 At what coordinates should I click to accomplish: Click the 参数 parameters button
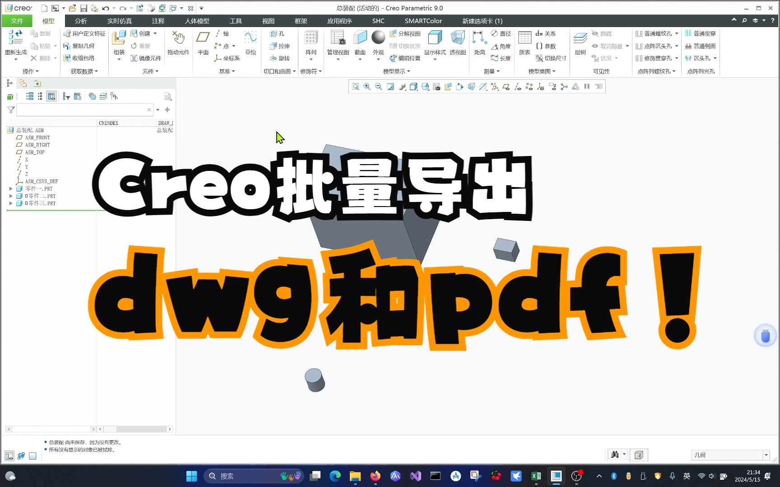coord(546,46)
